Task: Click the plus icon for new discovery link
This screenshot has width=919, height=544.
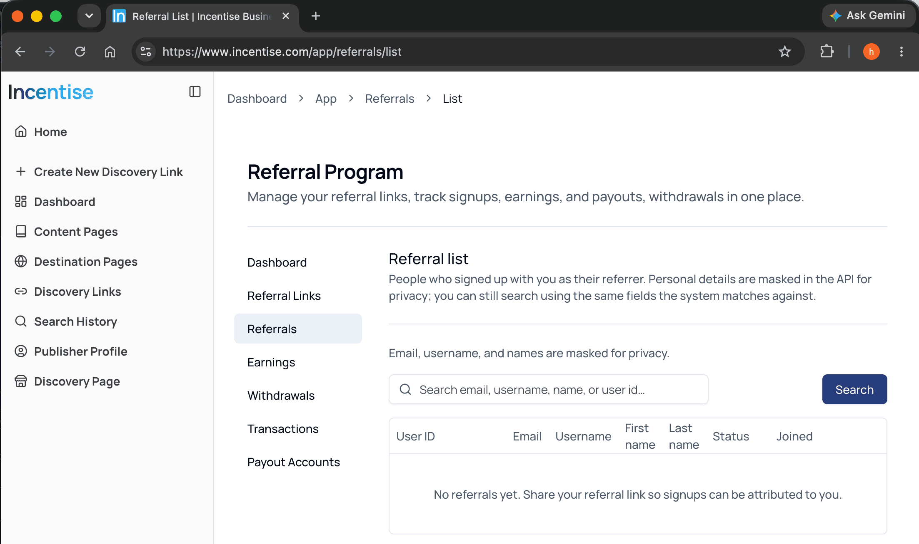Action: pyautogui.click(x=21, y=171)
